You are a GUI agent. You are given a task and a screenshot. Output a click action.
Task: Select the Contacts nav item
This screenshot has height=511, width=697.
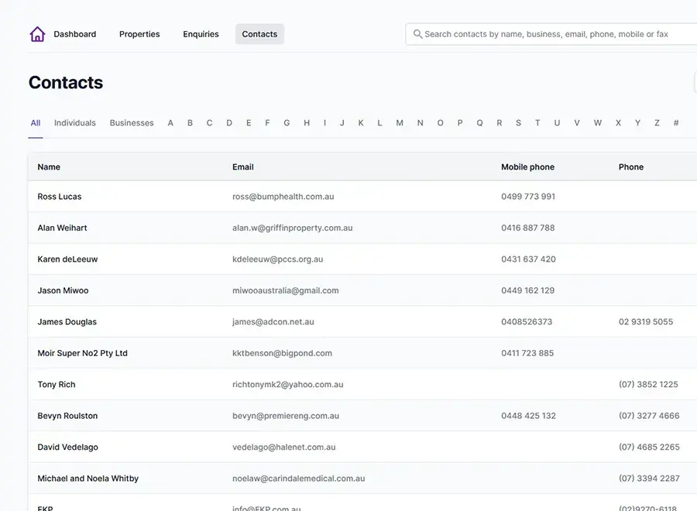[259, 34]
